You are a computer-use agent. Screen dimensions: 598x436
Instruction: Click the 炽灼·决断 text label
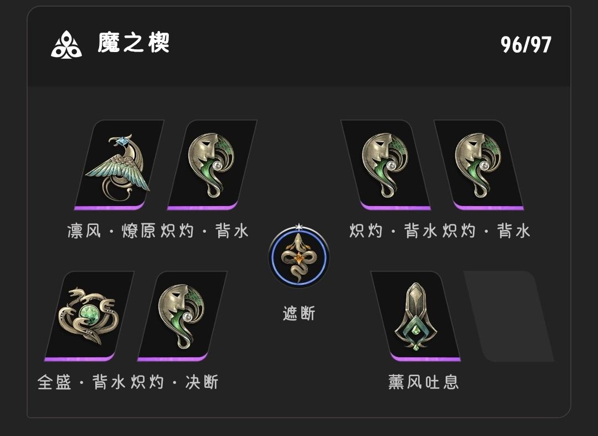pyautogui.click(x=174, y=382)
